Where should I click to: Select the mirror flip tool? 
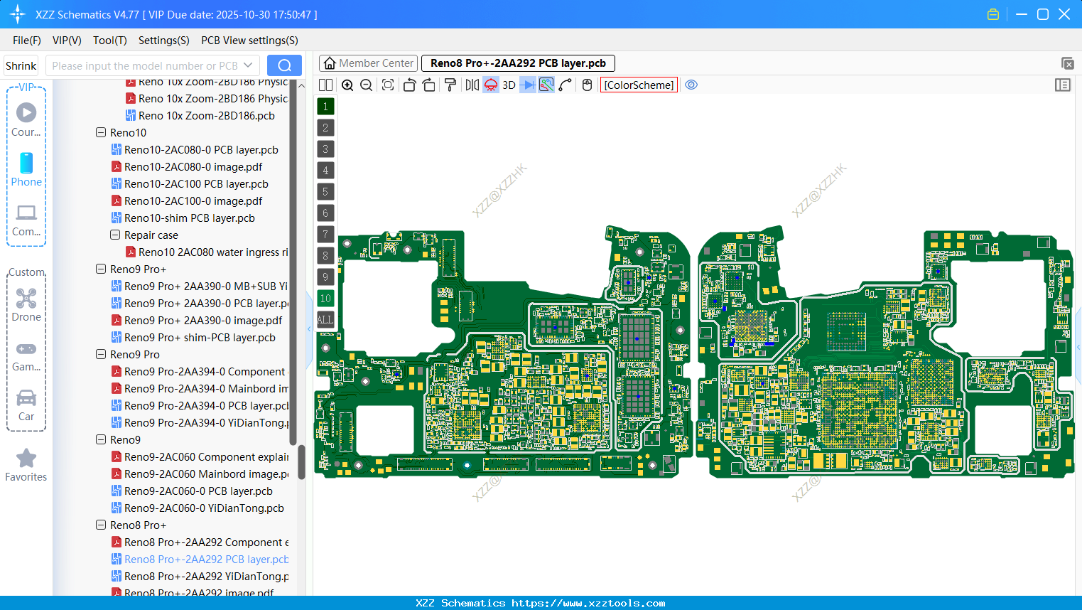(x=471, y=85)
